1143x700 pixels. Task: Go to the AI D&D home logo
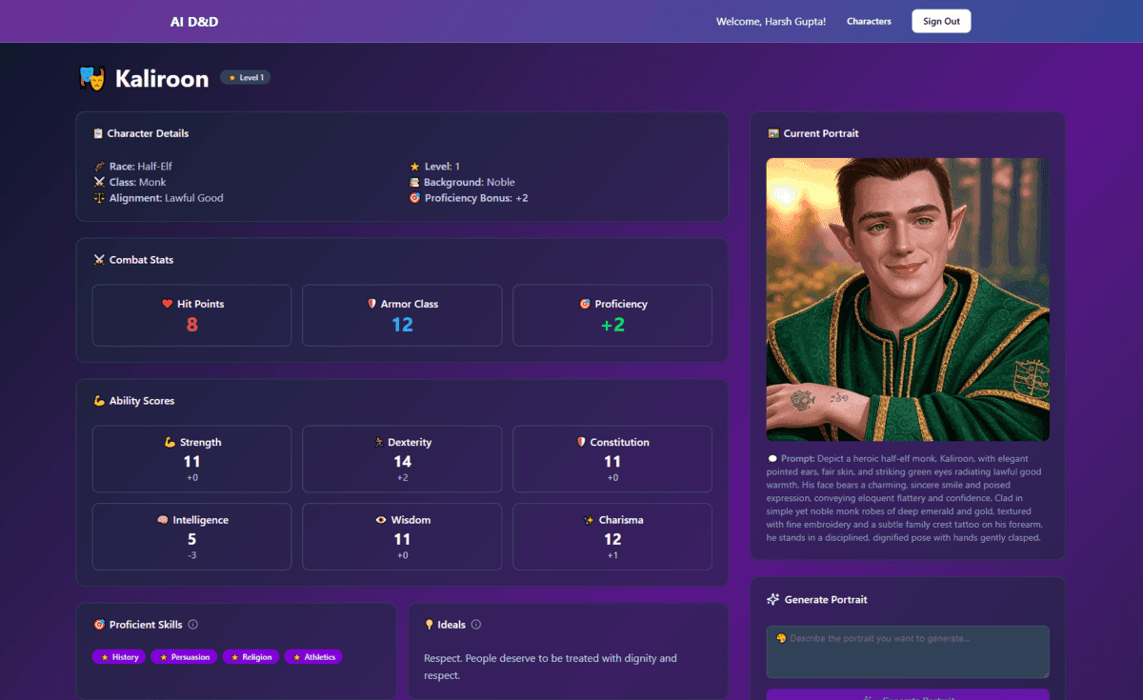point(194,21)
